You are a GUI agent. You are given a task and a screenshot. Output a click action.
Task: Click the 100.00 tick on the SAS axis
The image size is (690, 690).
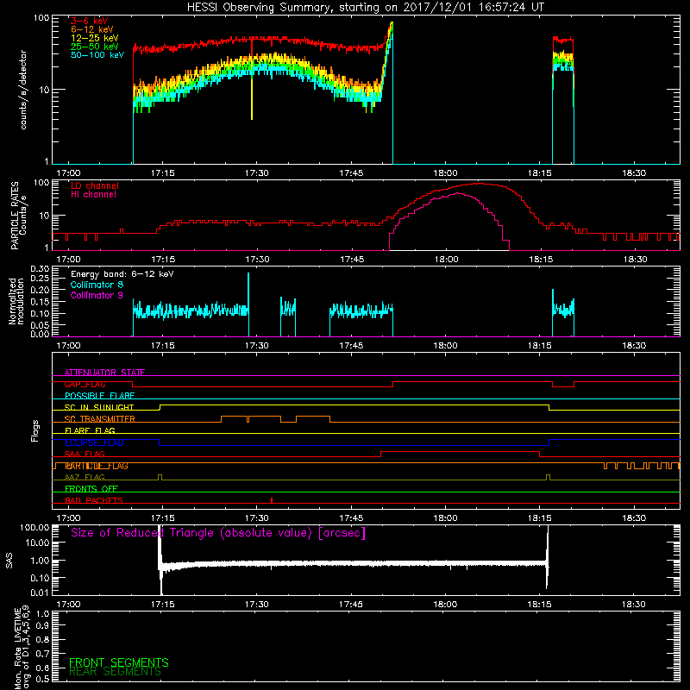34,528
